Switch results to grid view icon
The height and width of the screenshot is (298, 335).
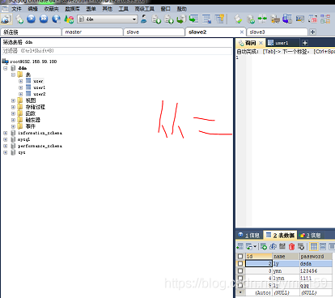pos(313,246)
